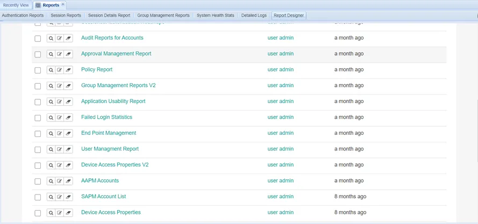Click eraser icon on Approval Management Report row
This screenshot has height=224, width=478.
tap(68, 54)
